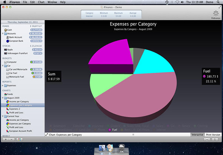The width and height of the screenshot is (223, 155).
Task: Click the colored grid button in the bottom toolbar
Action: (20, 140)
